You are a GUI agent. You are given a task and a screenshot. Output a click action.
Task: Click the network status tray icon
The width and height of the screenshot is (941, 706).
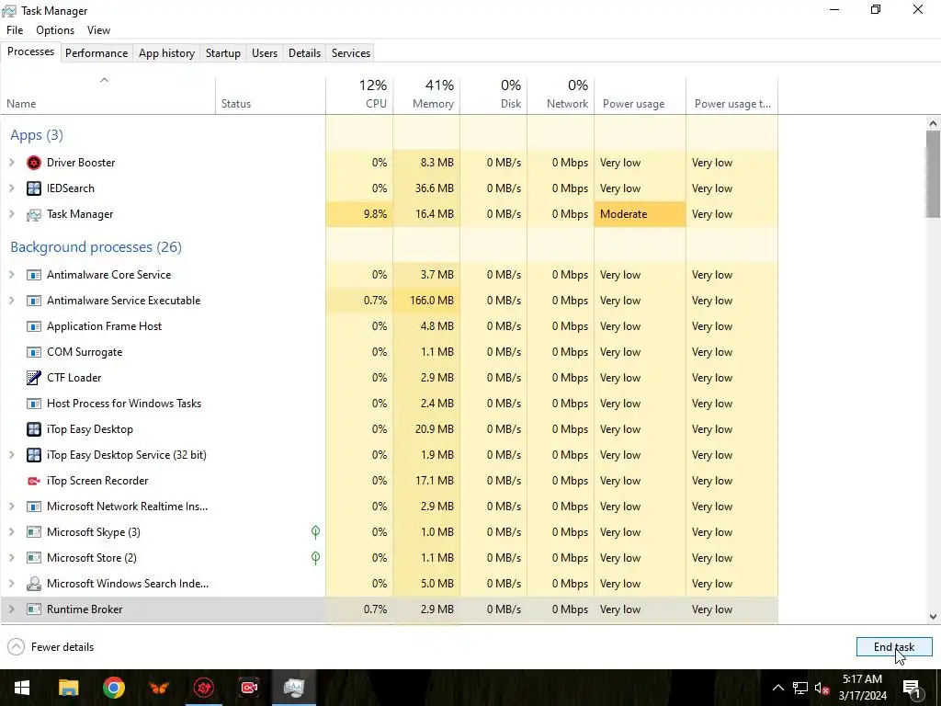[800, 688]
